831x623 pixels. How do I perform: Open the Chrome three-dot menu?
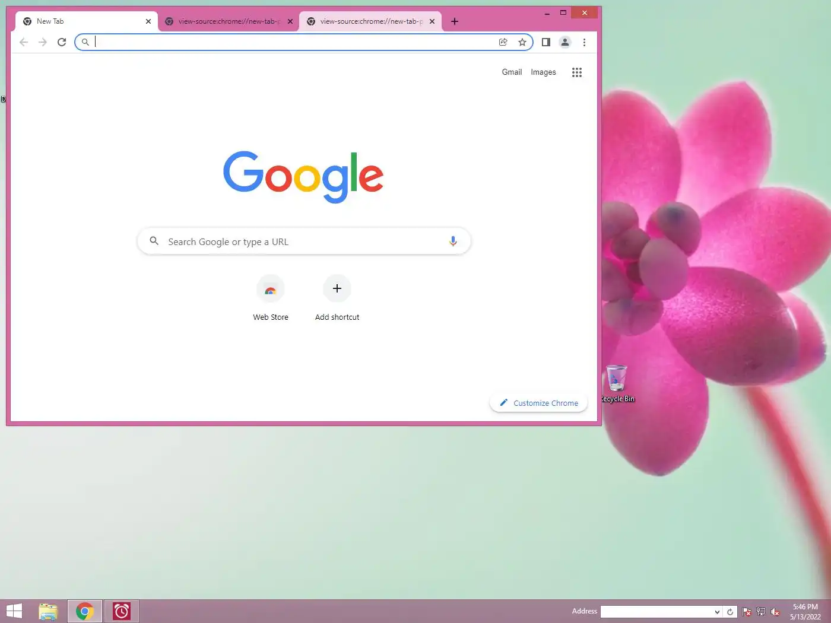584,42
